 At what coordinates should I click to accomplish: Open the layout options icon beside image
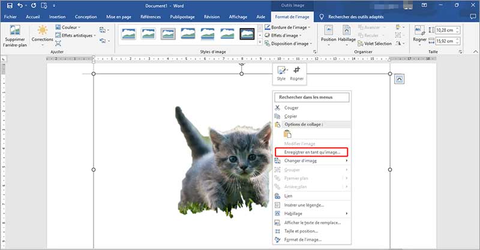click(400, 78)
